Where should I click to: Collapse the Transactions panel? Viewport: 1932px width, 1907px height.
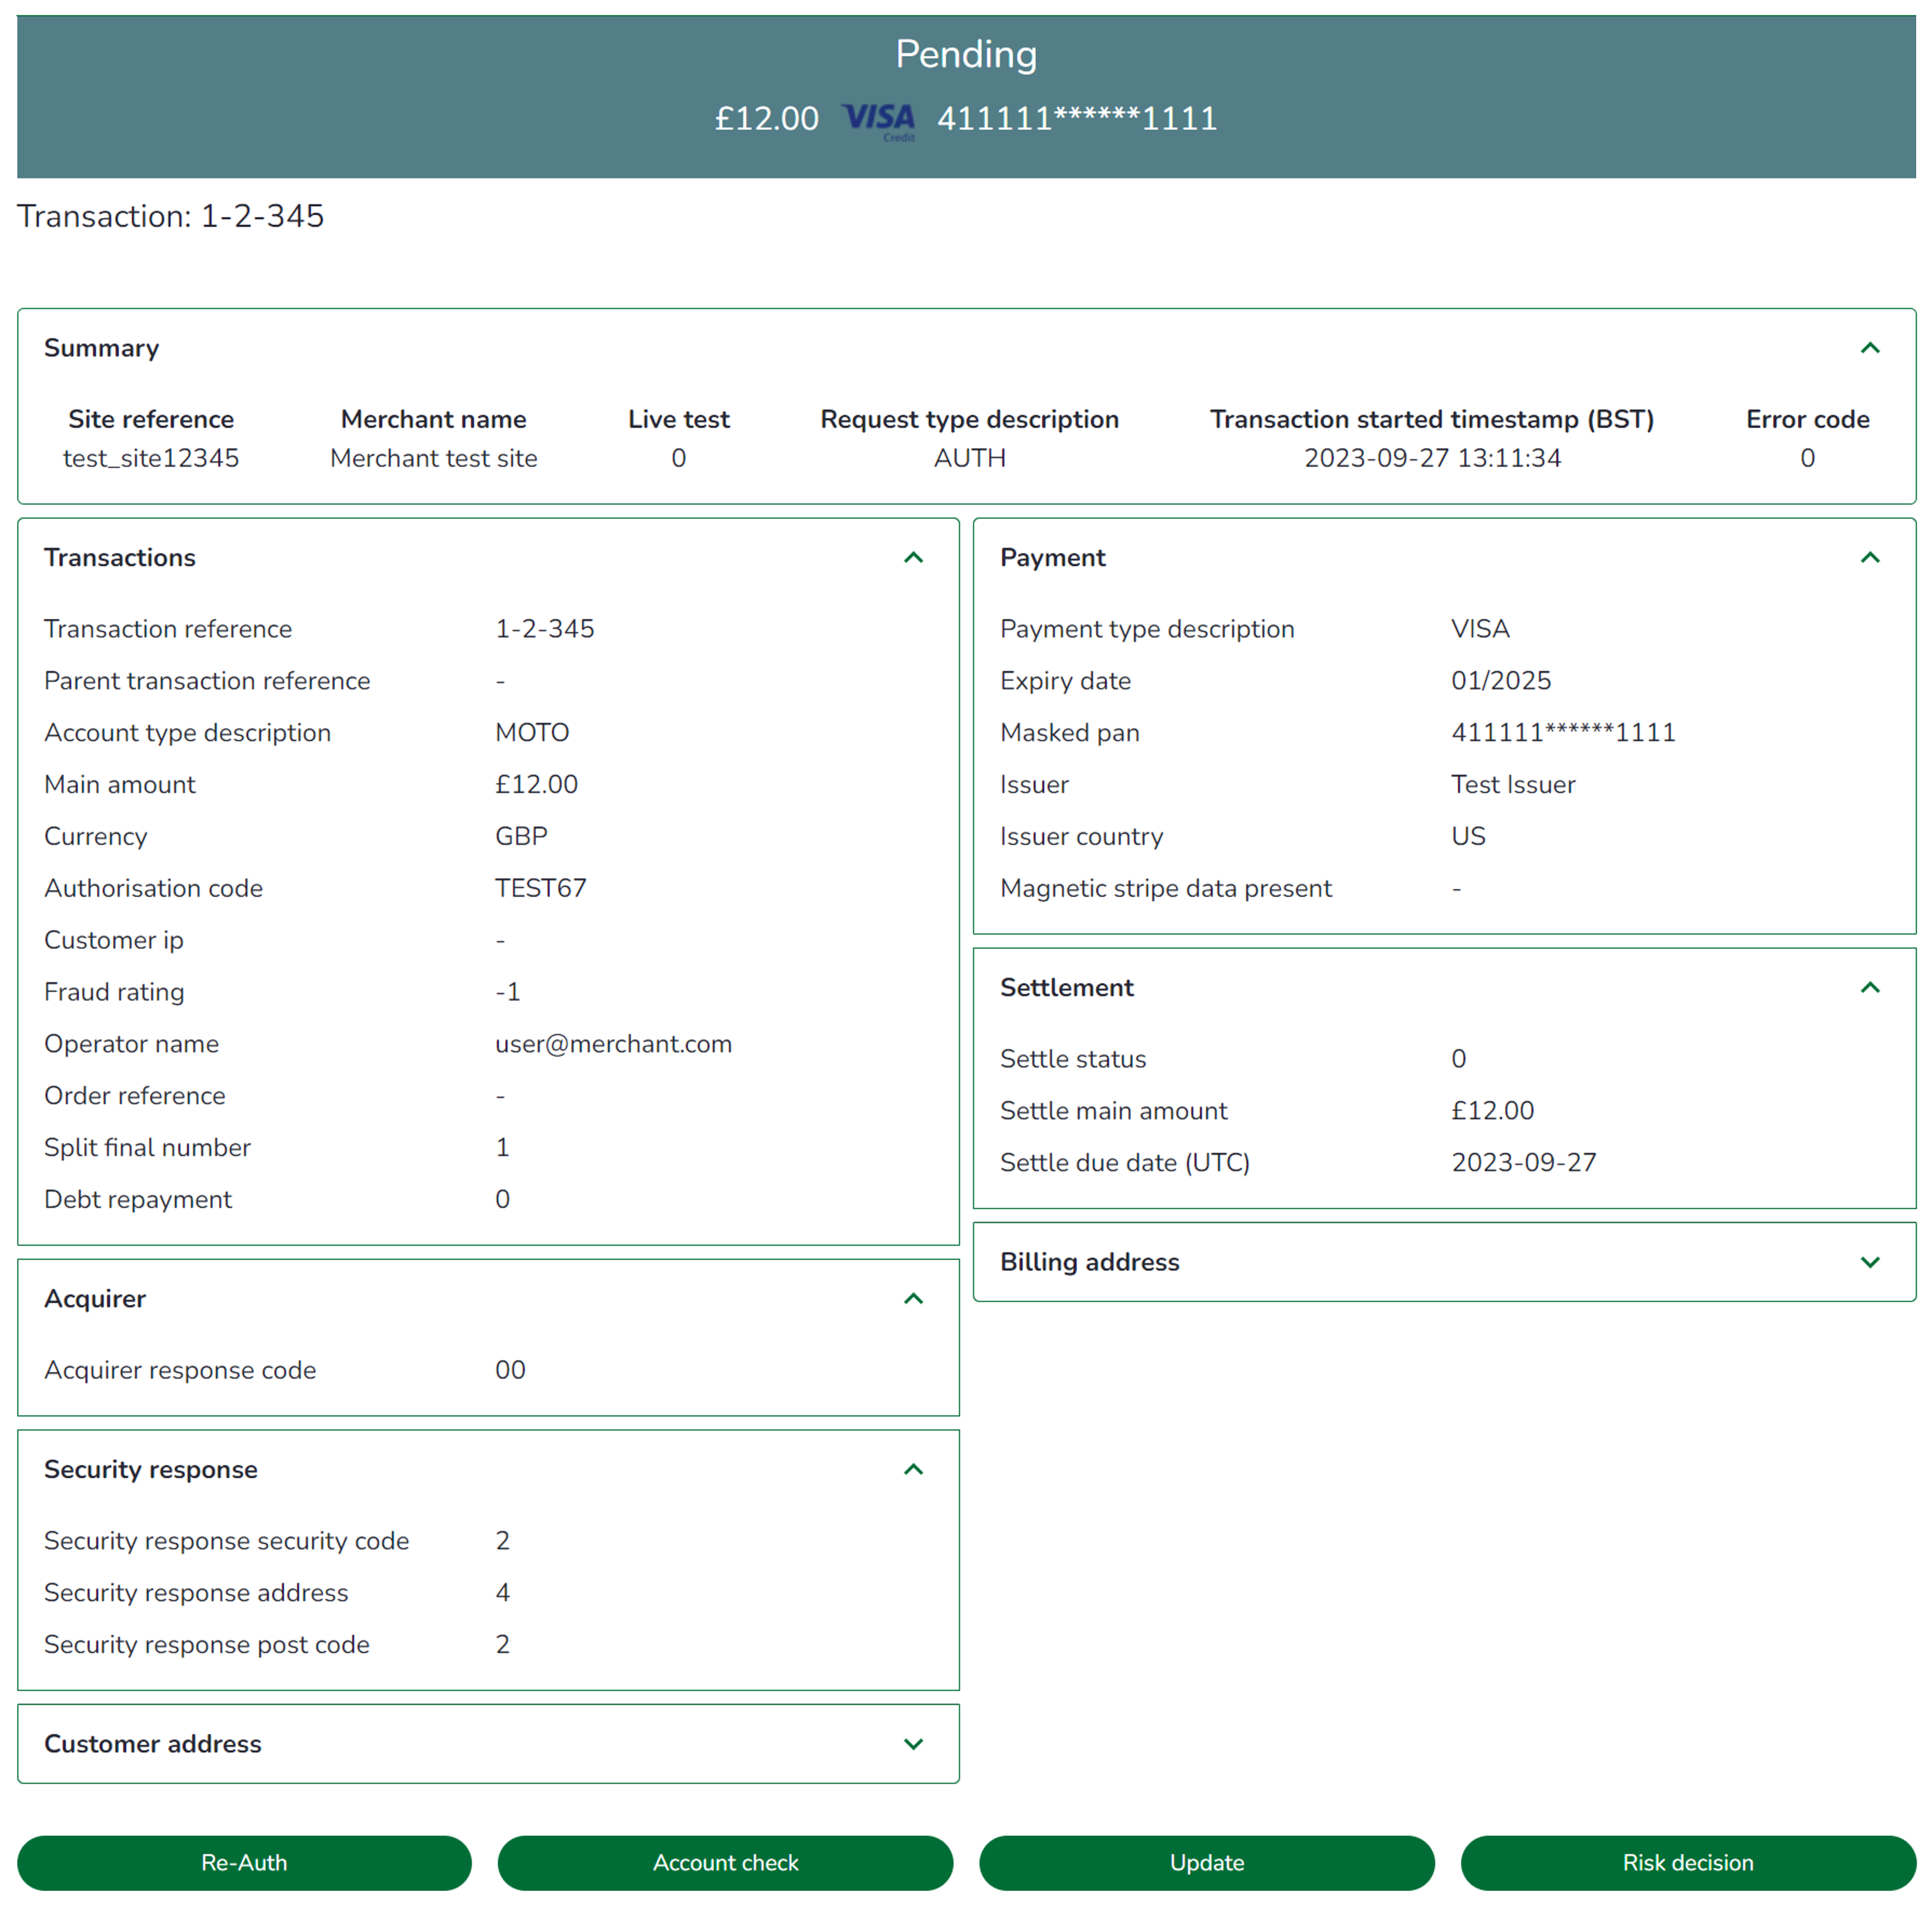(913, 557)
